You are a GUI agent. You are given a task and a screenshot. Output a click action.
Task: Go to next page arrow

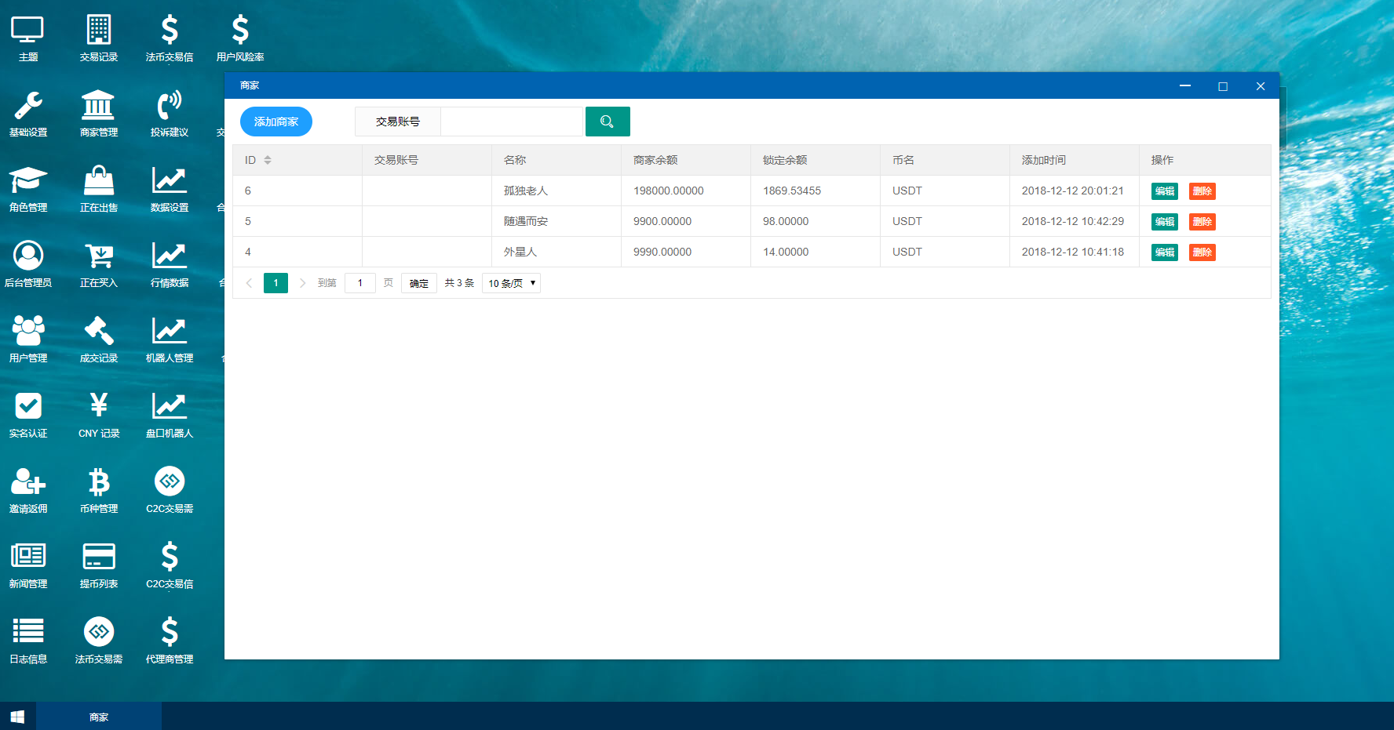click(x=302, y=283)
